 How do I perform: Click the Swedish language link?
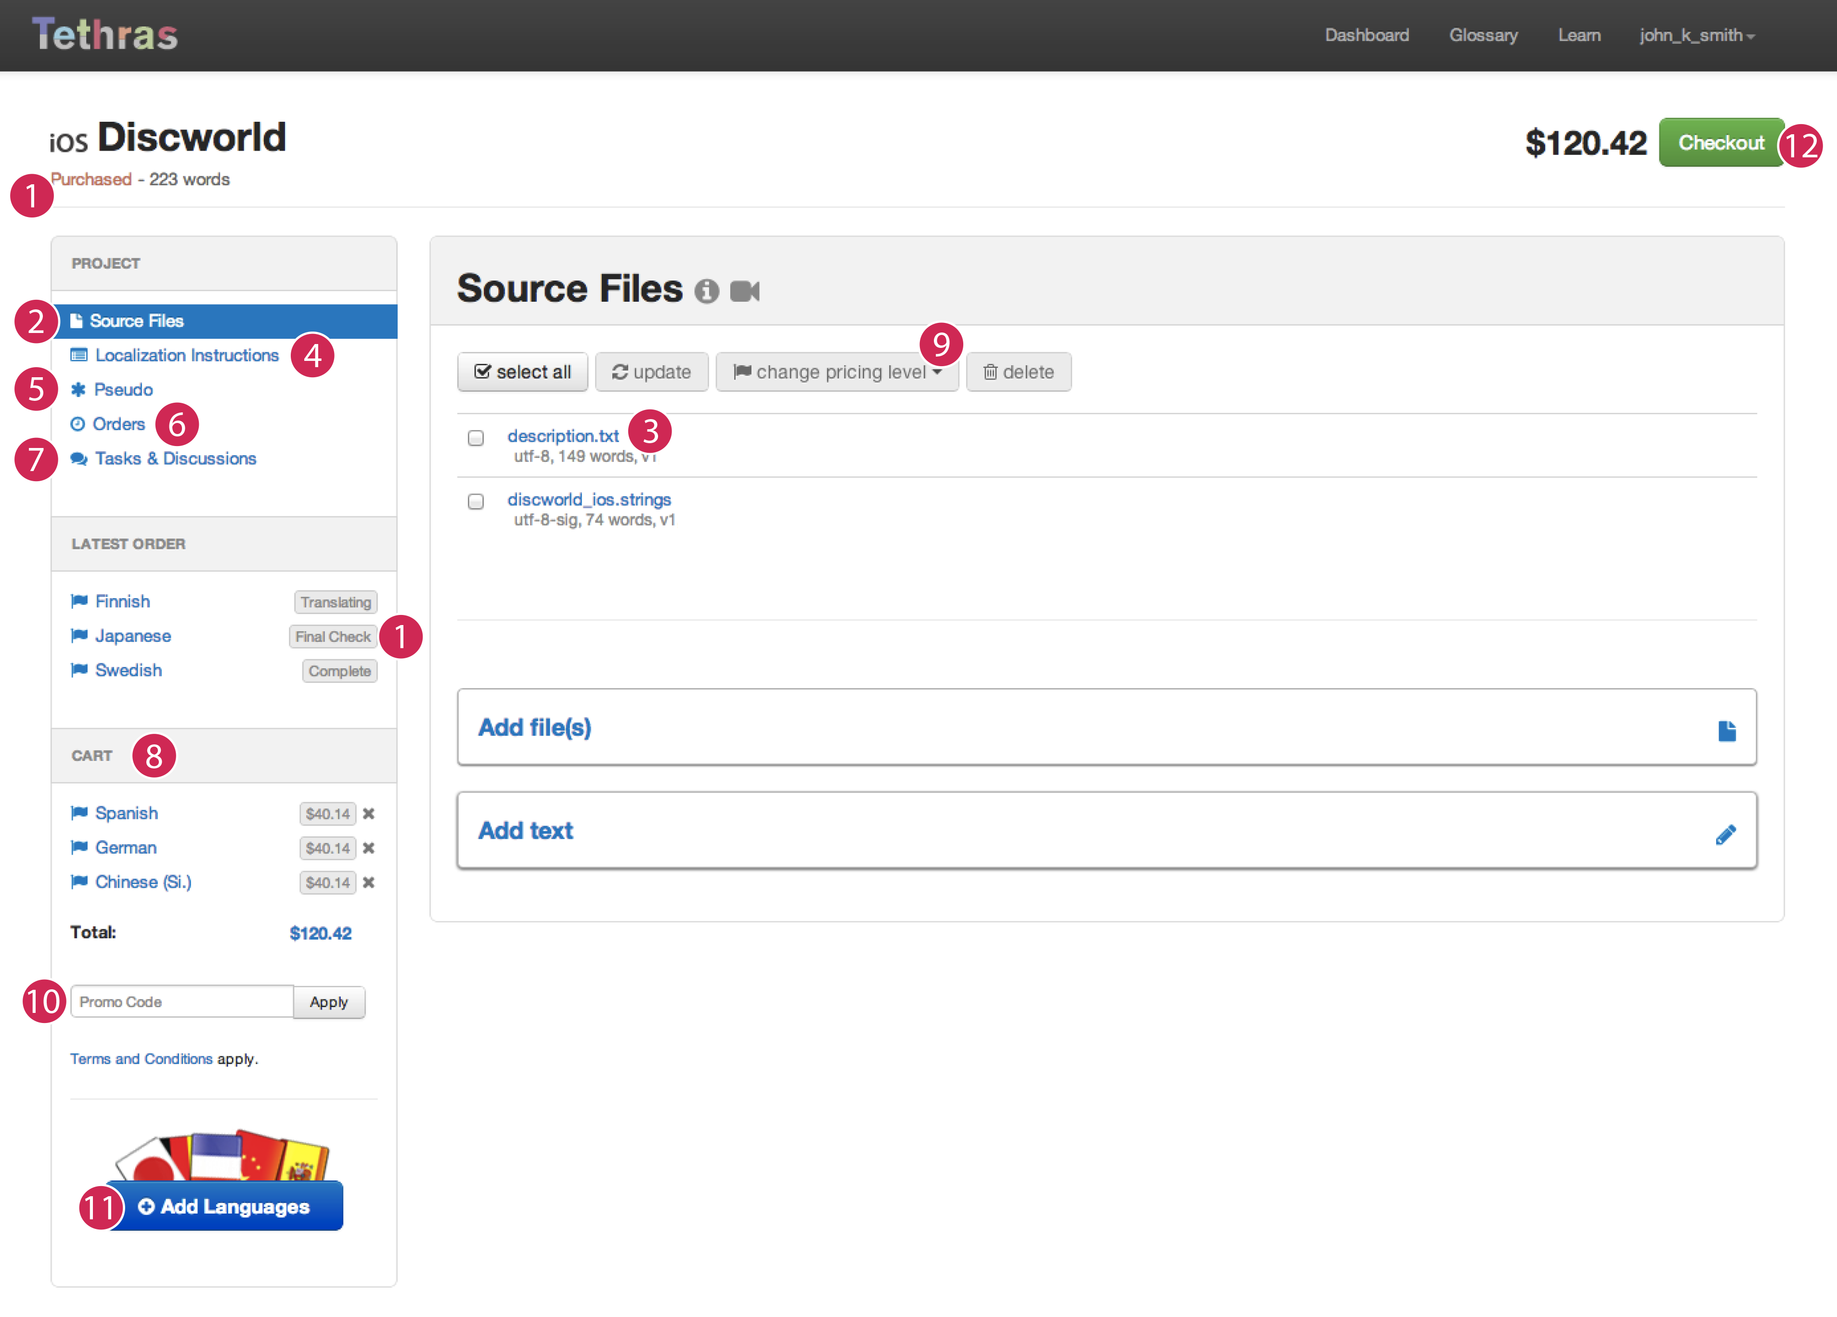(x=129, y=670)
